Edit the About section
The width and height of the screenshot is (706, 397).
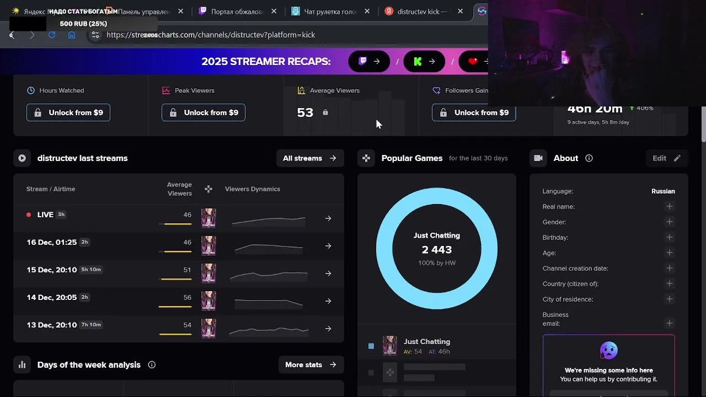coord(666,158)
